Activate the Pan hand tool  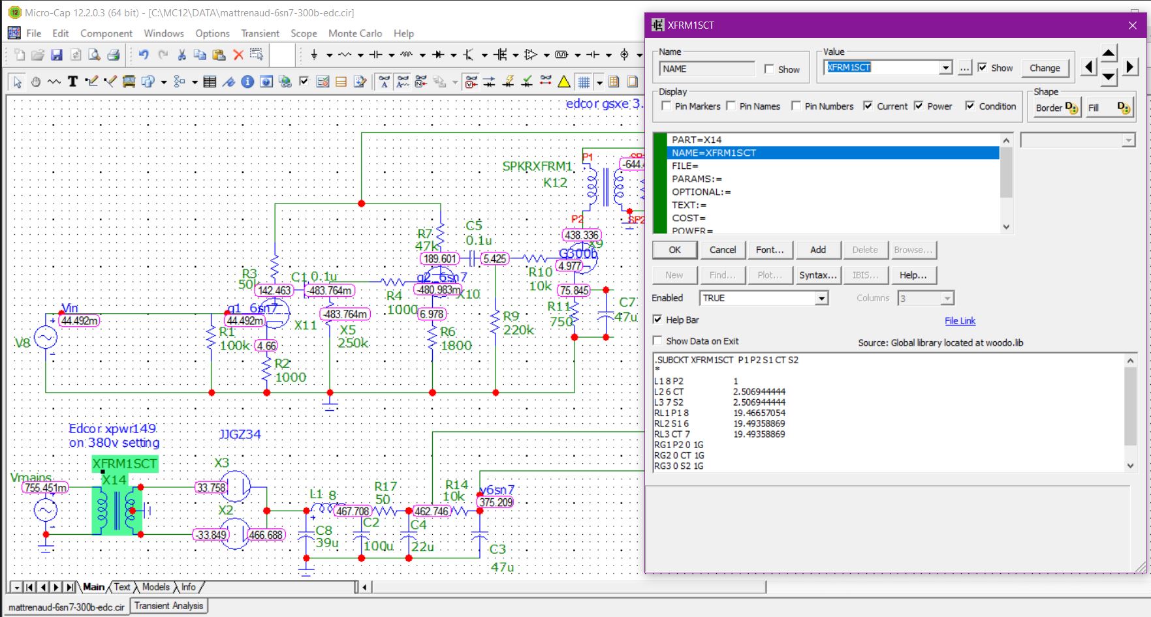click(x=36, y=82)
